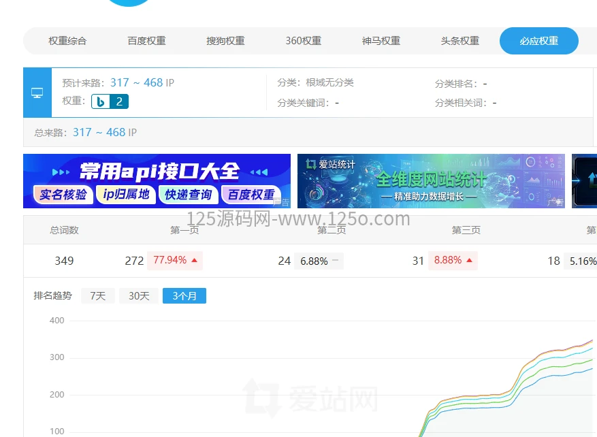Open the 爱站统计 全维度网站统计 banner
The width and height of the screenshot is (597, 437).
pos(431,181)
